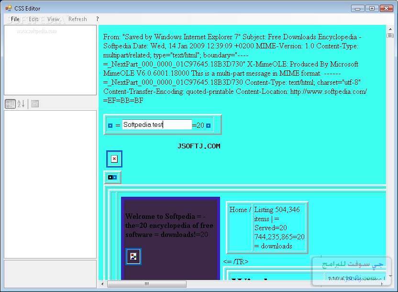Select the image placeholder in the purple Welcome box
Image resolution: width=398 pixels, height=292 pixels.
(x=133, y=257)
